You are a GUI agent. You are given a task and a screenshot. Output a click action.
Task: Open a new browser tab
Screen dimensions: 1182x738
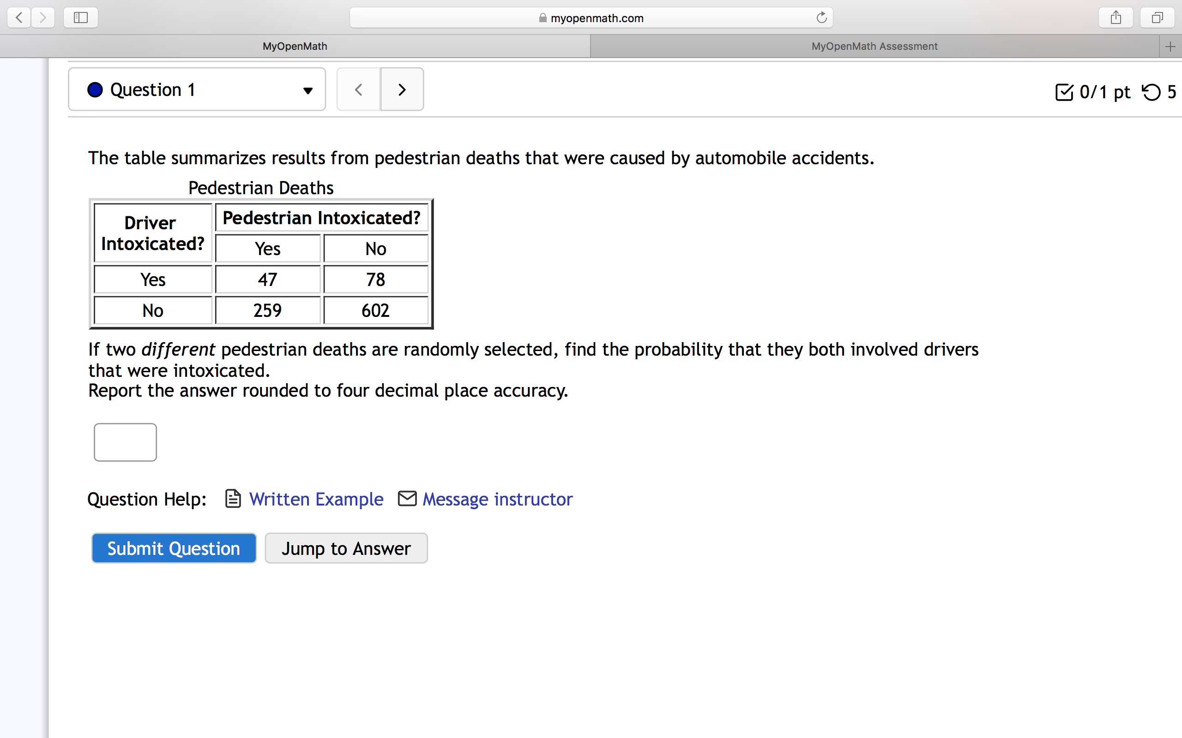point(1171,46)
